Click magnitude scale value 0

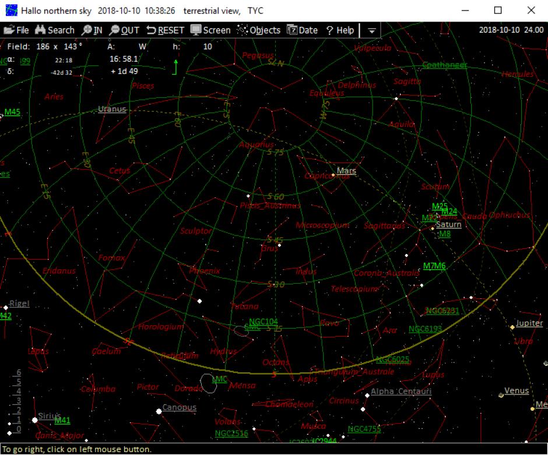(x=19, y=429)
